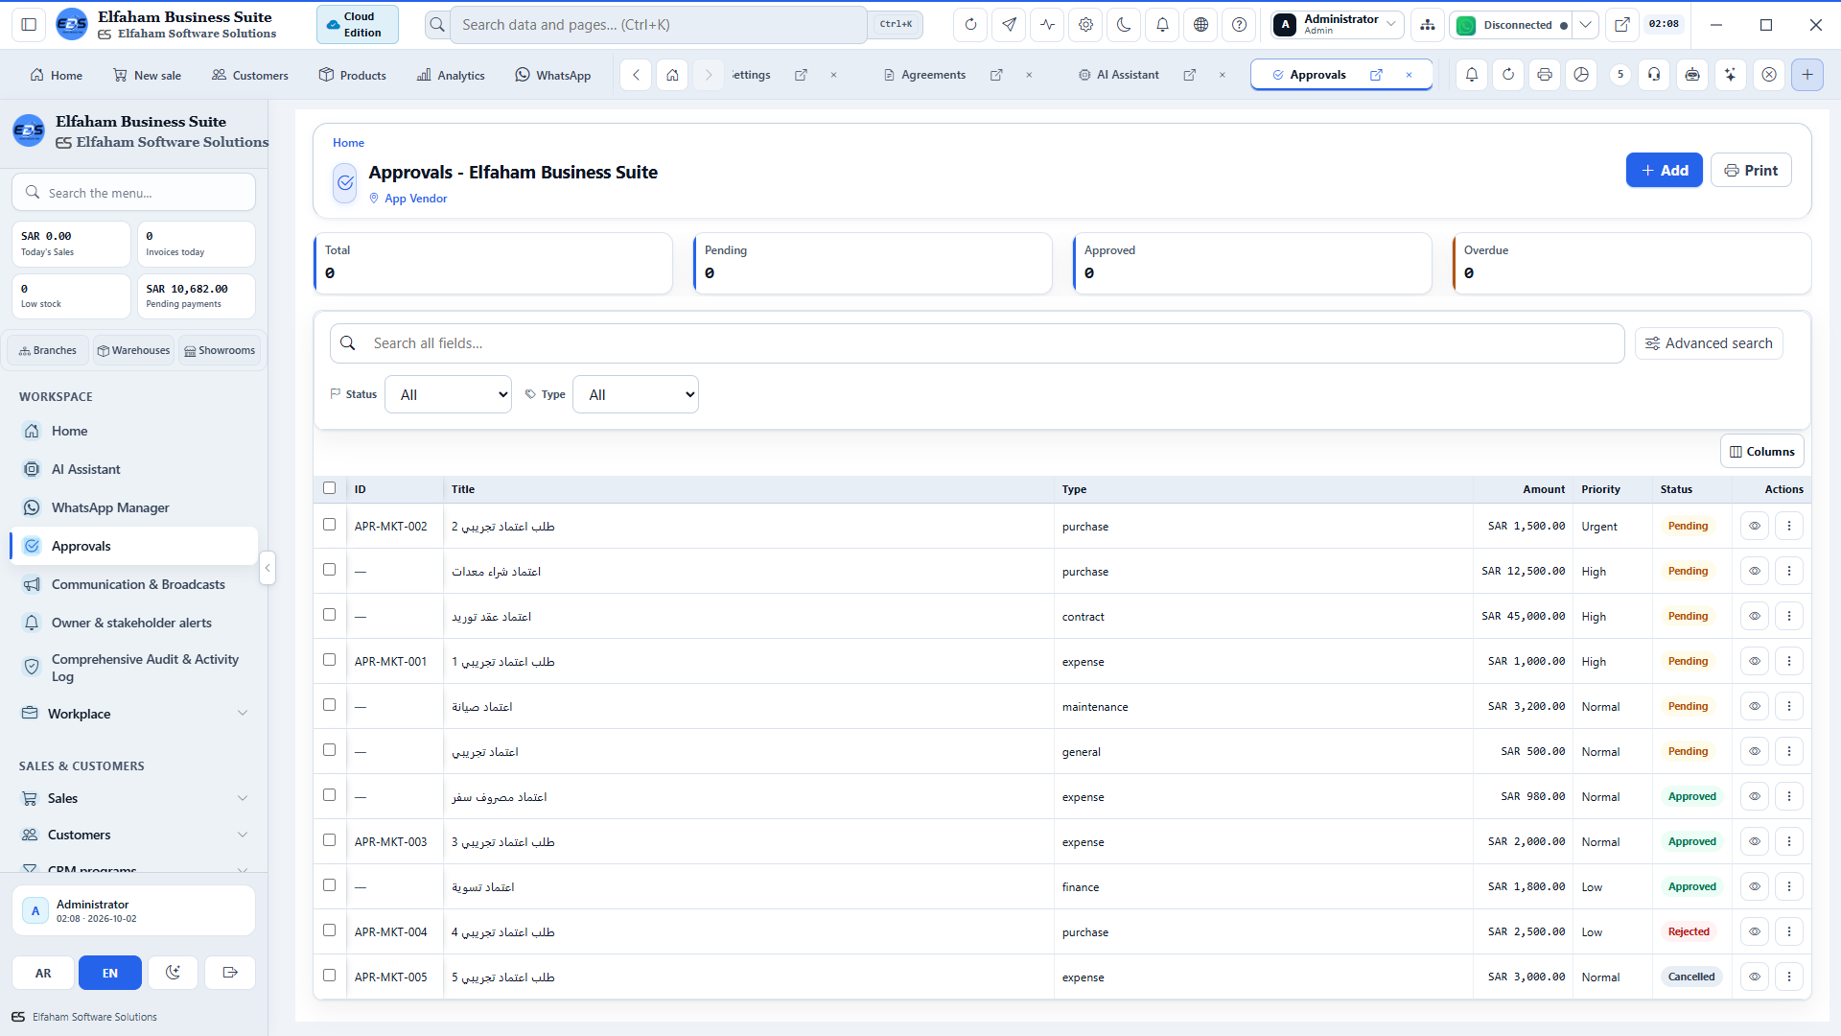
Task: Click the home icon beside navigation arrows
Action: click(672, 75)
